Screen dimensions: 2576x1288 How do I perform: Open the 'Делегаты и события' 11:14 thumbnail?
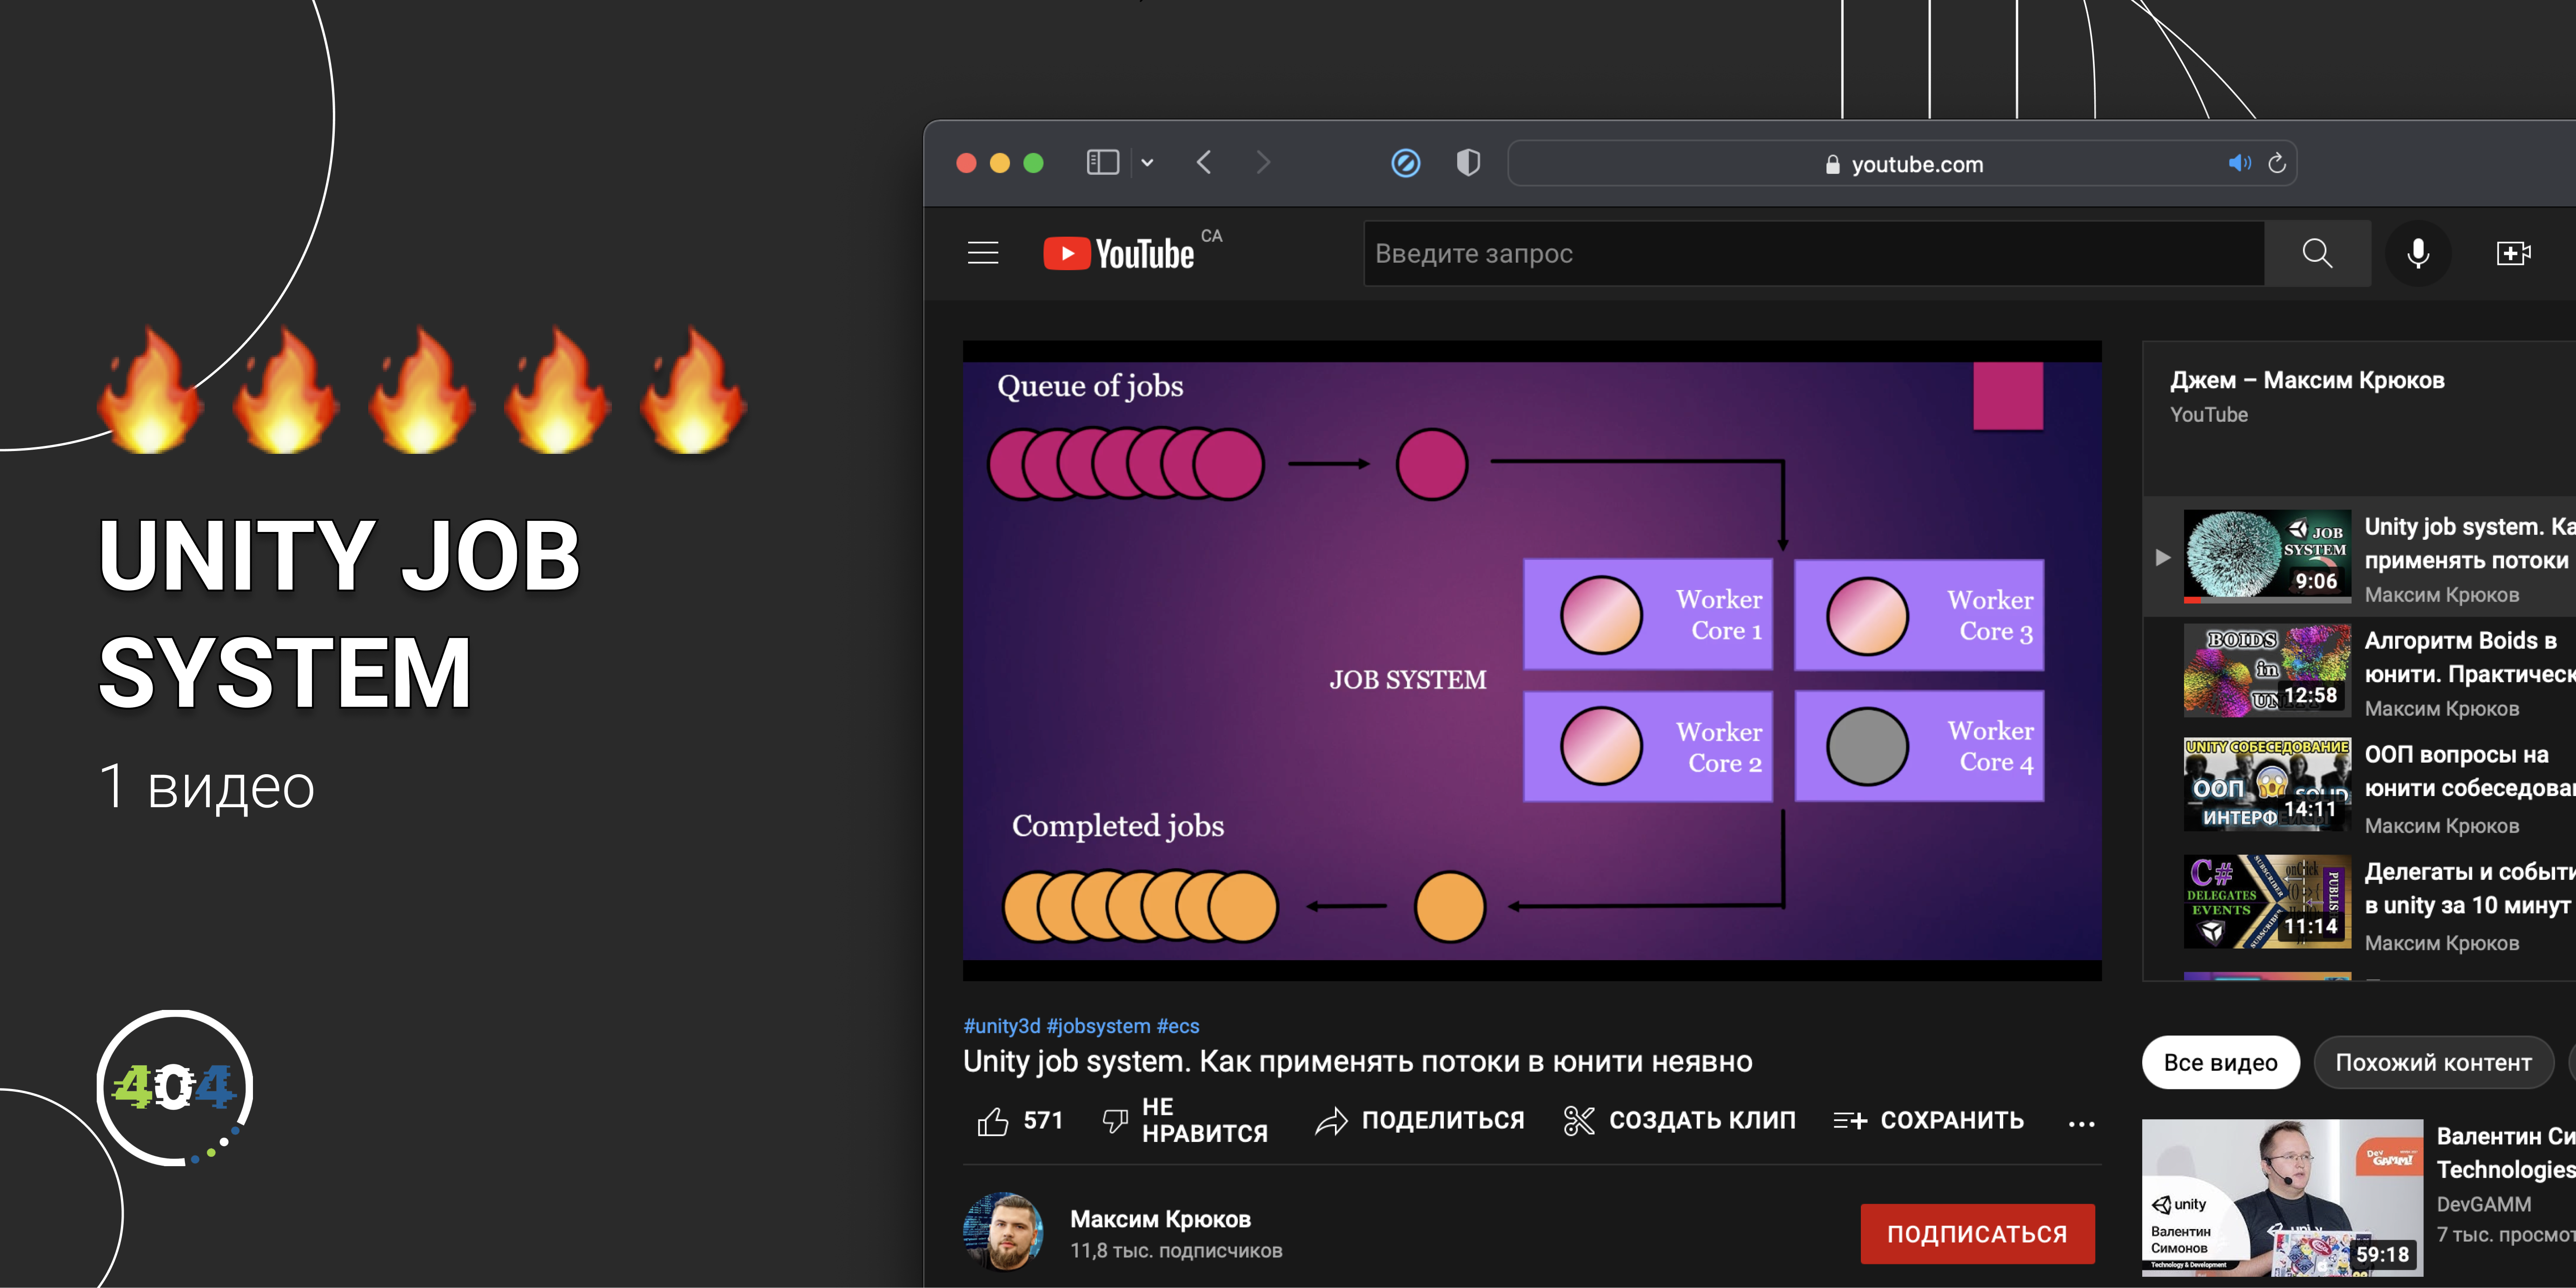[x=2267, y=902]
